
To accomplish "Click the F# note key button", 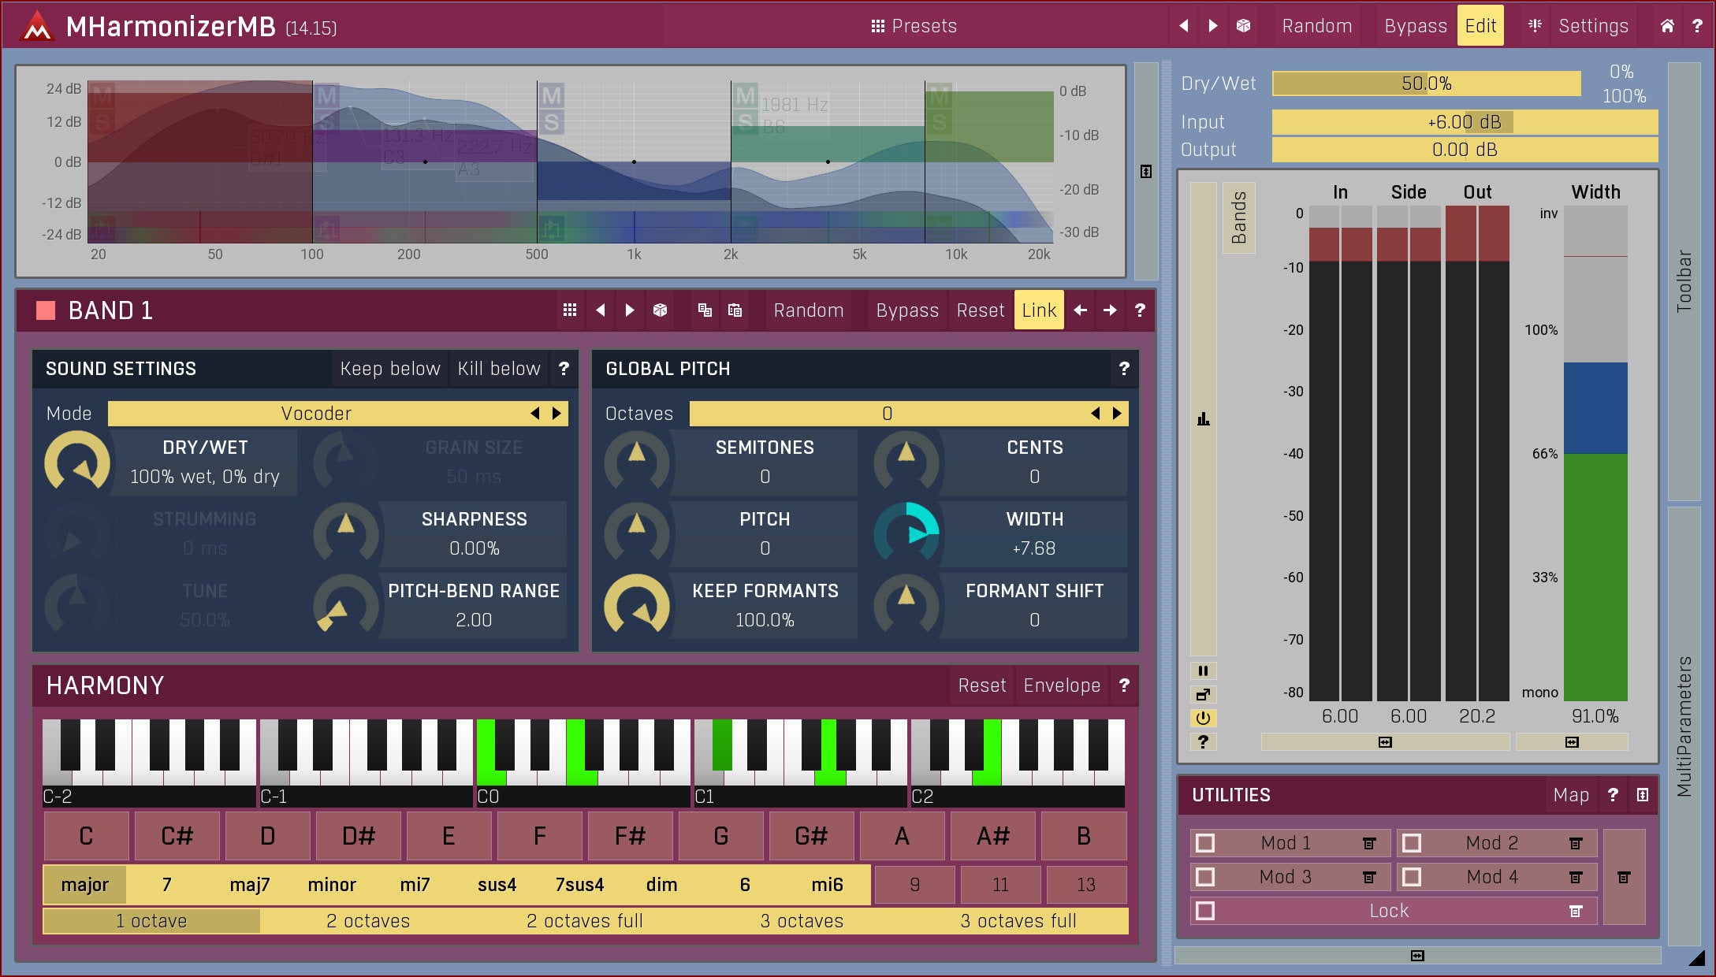I will tap(630, 836).
